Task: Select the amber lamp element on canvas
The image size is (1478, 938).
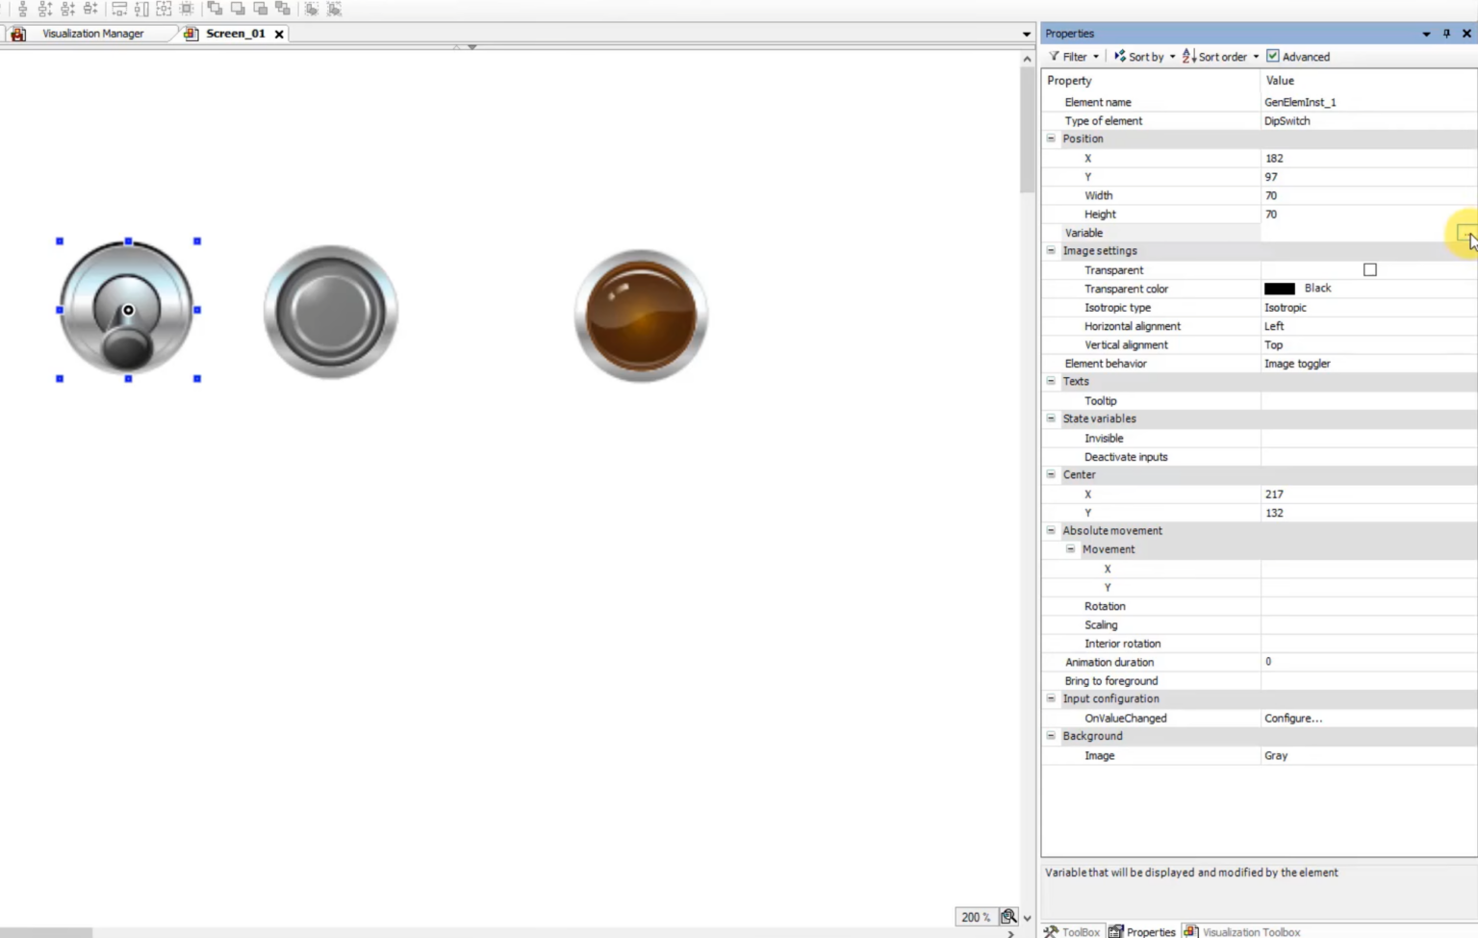Action: tap(641, 316)
